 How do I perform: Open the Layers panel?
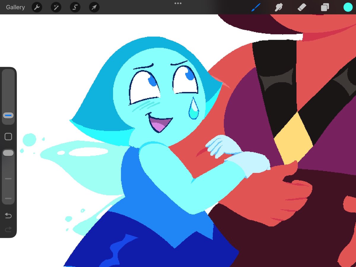tap(325, 7)
